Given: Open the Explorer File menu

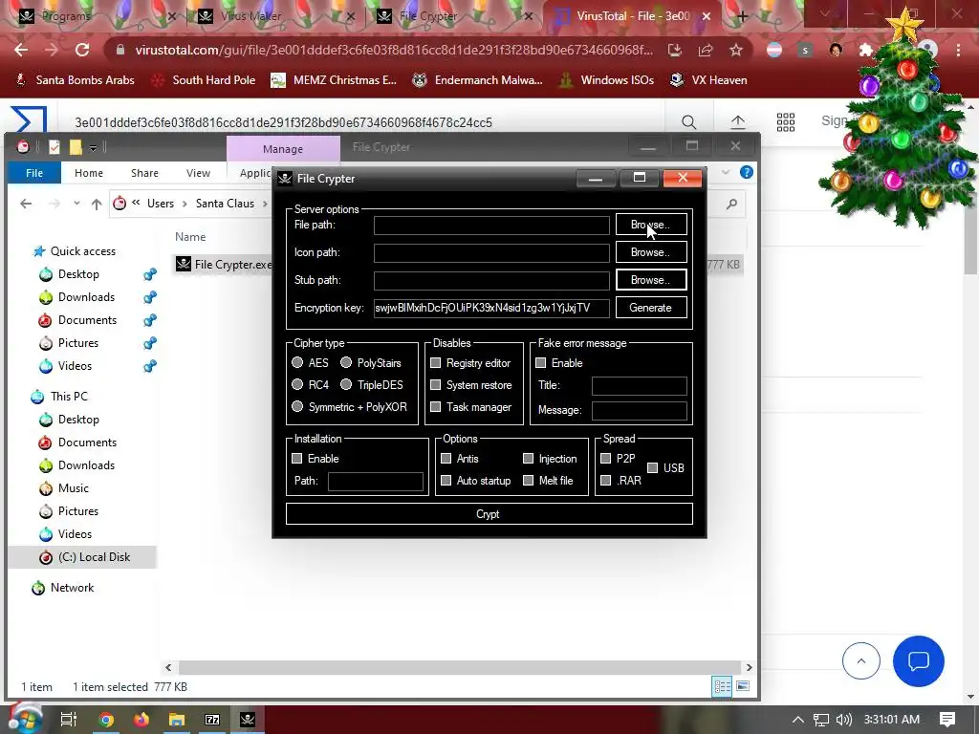Looking at the screenshot, I should click(x=34, y=173).
